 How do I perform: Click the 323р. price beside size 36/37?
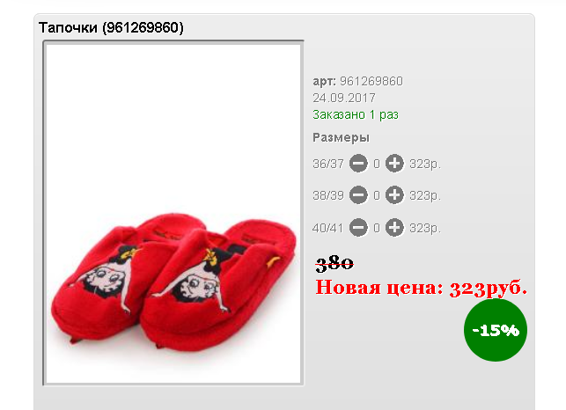(425, 165)
